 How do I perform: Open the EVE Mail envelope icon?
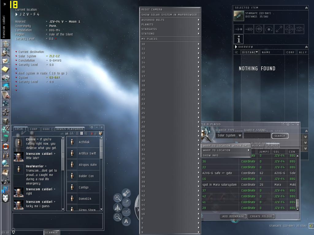pyautogui.click(x=6, y=61)
